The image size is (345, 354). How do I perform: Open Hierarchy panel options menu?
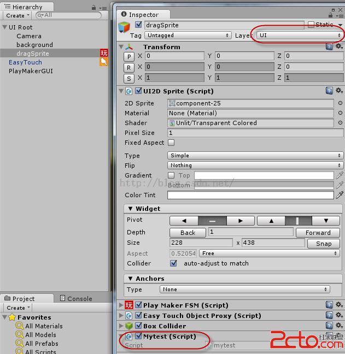(x=103, y=8)
